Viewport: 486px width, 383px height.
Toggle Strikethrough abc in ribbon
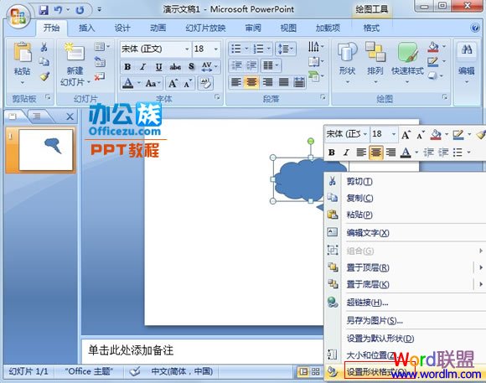[x=175, y=67]
